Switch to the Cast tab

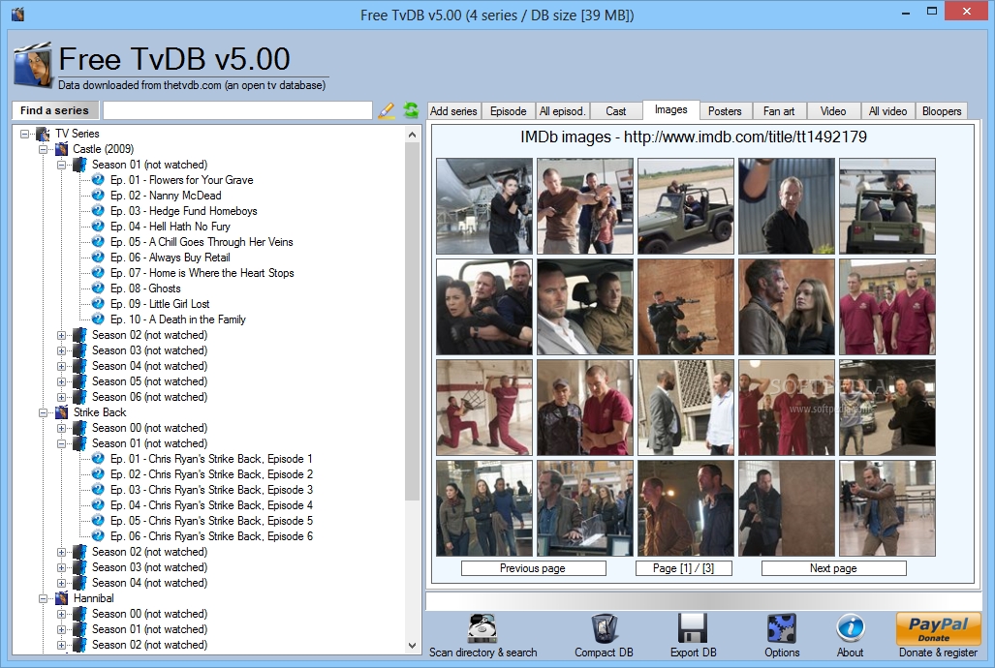pyautogui.click(x=615, y=111)
